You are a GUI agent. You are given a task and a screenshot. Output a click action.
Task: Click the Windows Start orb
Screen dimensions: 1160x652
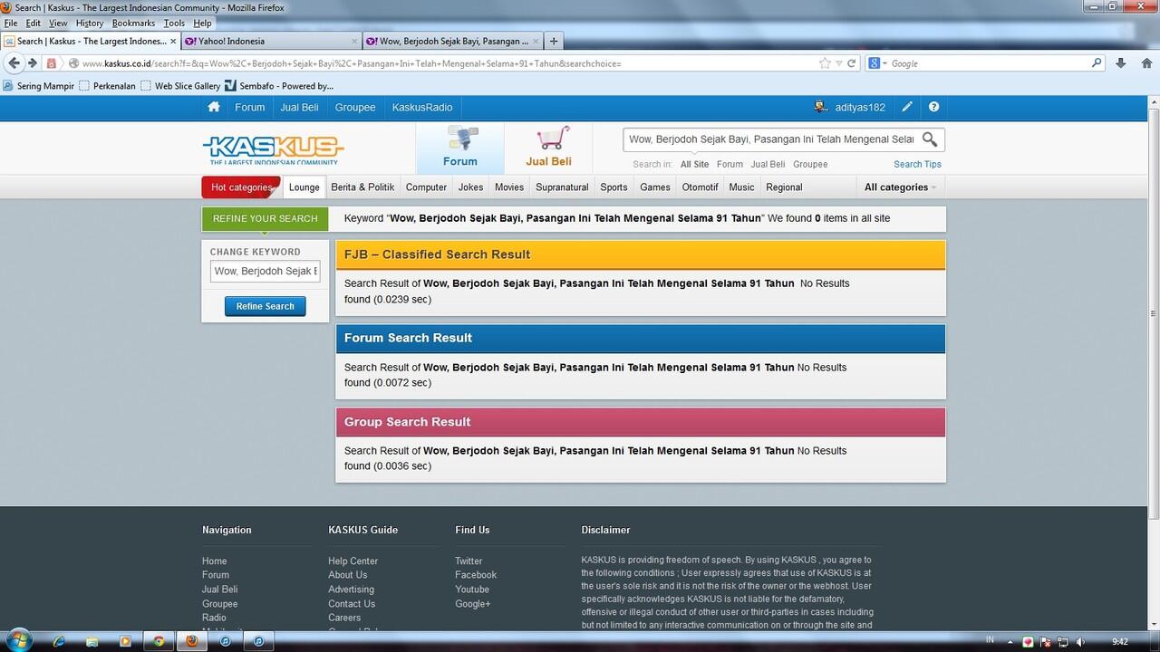19,641
